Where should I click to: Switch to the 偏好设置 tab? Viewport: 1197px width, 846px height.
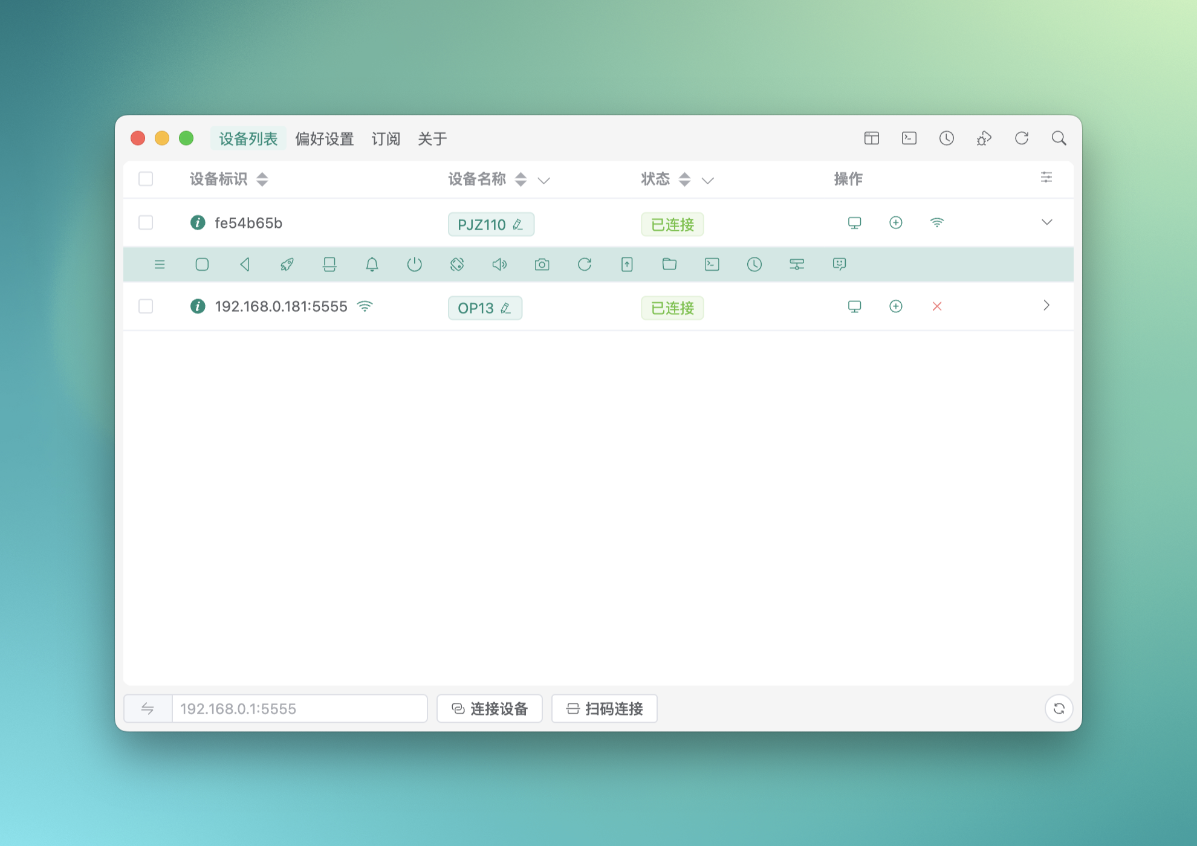(x=325, y=138)
